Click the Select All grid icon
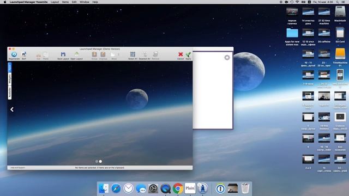The image size is (349, 196). (x=133, y=54)
